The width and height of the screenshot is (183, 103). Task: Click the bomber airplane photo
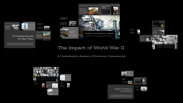[172, 38]
